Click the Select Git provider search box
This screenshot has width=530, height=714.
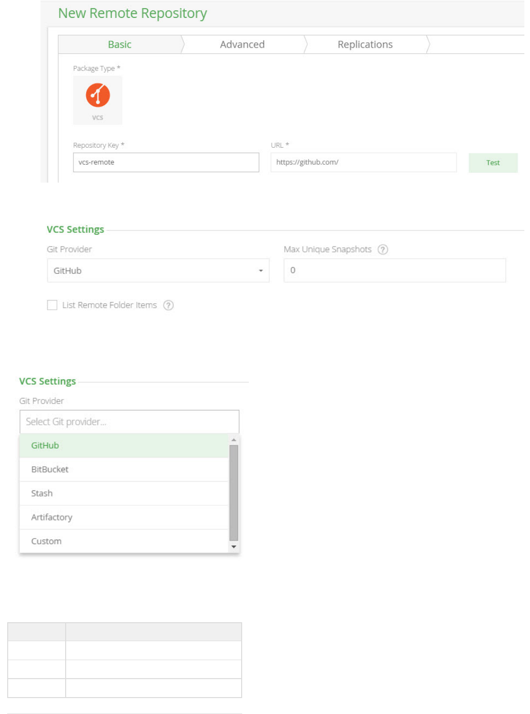tap(129, 422)
